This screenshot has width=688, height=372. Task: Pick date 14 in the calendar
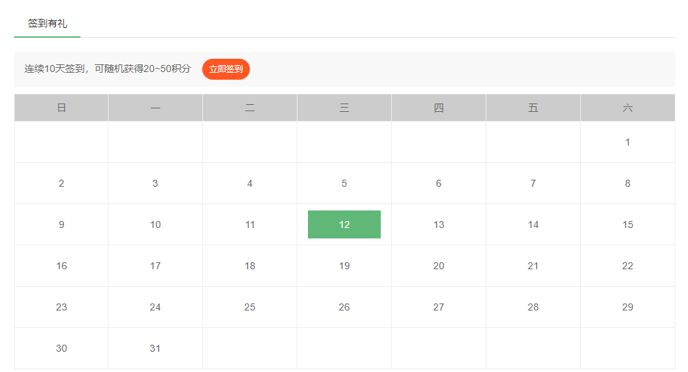pyautogui.click(x=533, y=224)
